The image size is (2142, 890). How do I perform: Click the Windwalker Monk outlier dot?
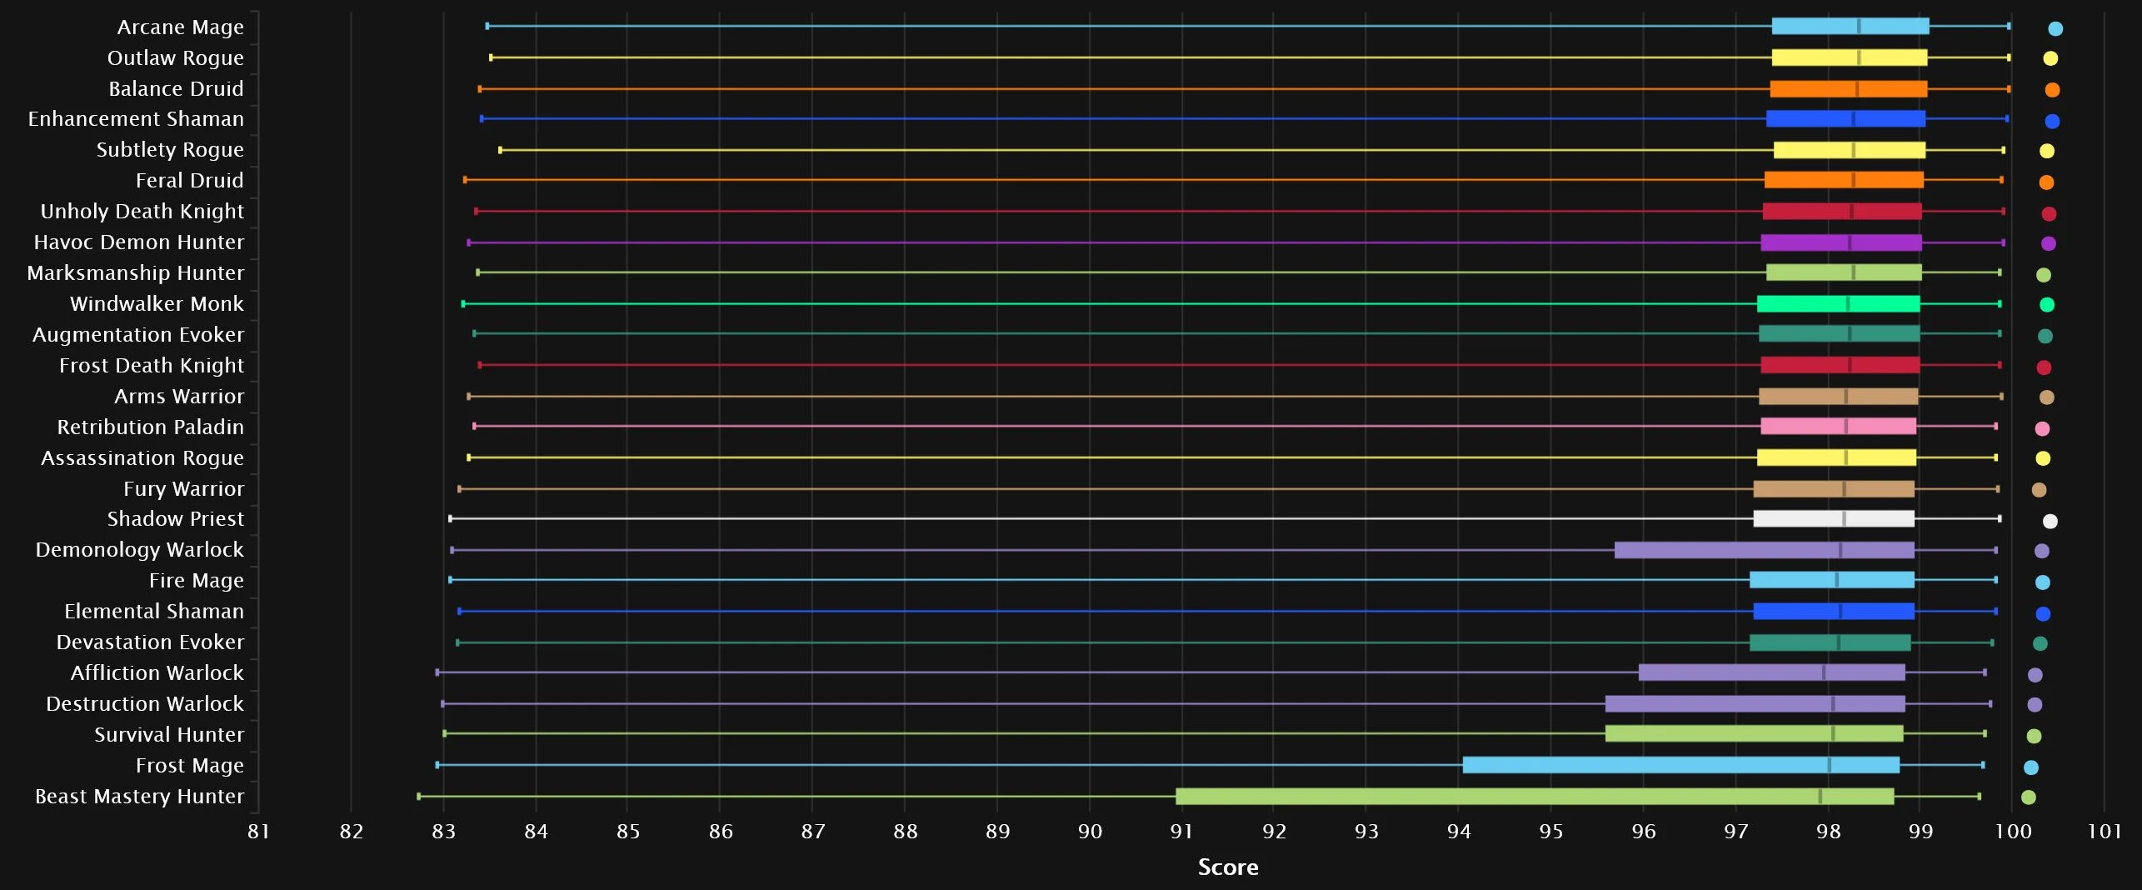[x=2047, y=305]
